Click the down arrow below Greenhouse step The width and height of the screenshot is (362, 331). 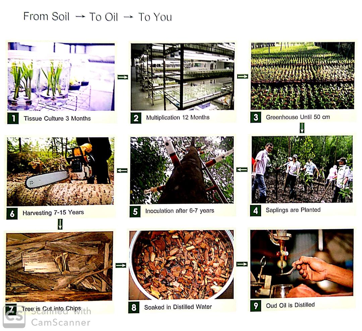click(302, 128)
